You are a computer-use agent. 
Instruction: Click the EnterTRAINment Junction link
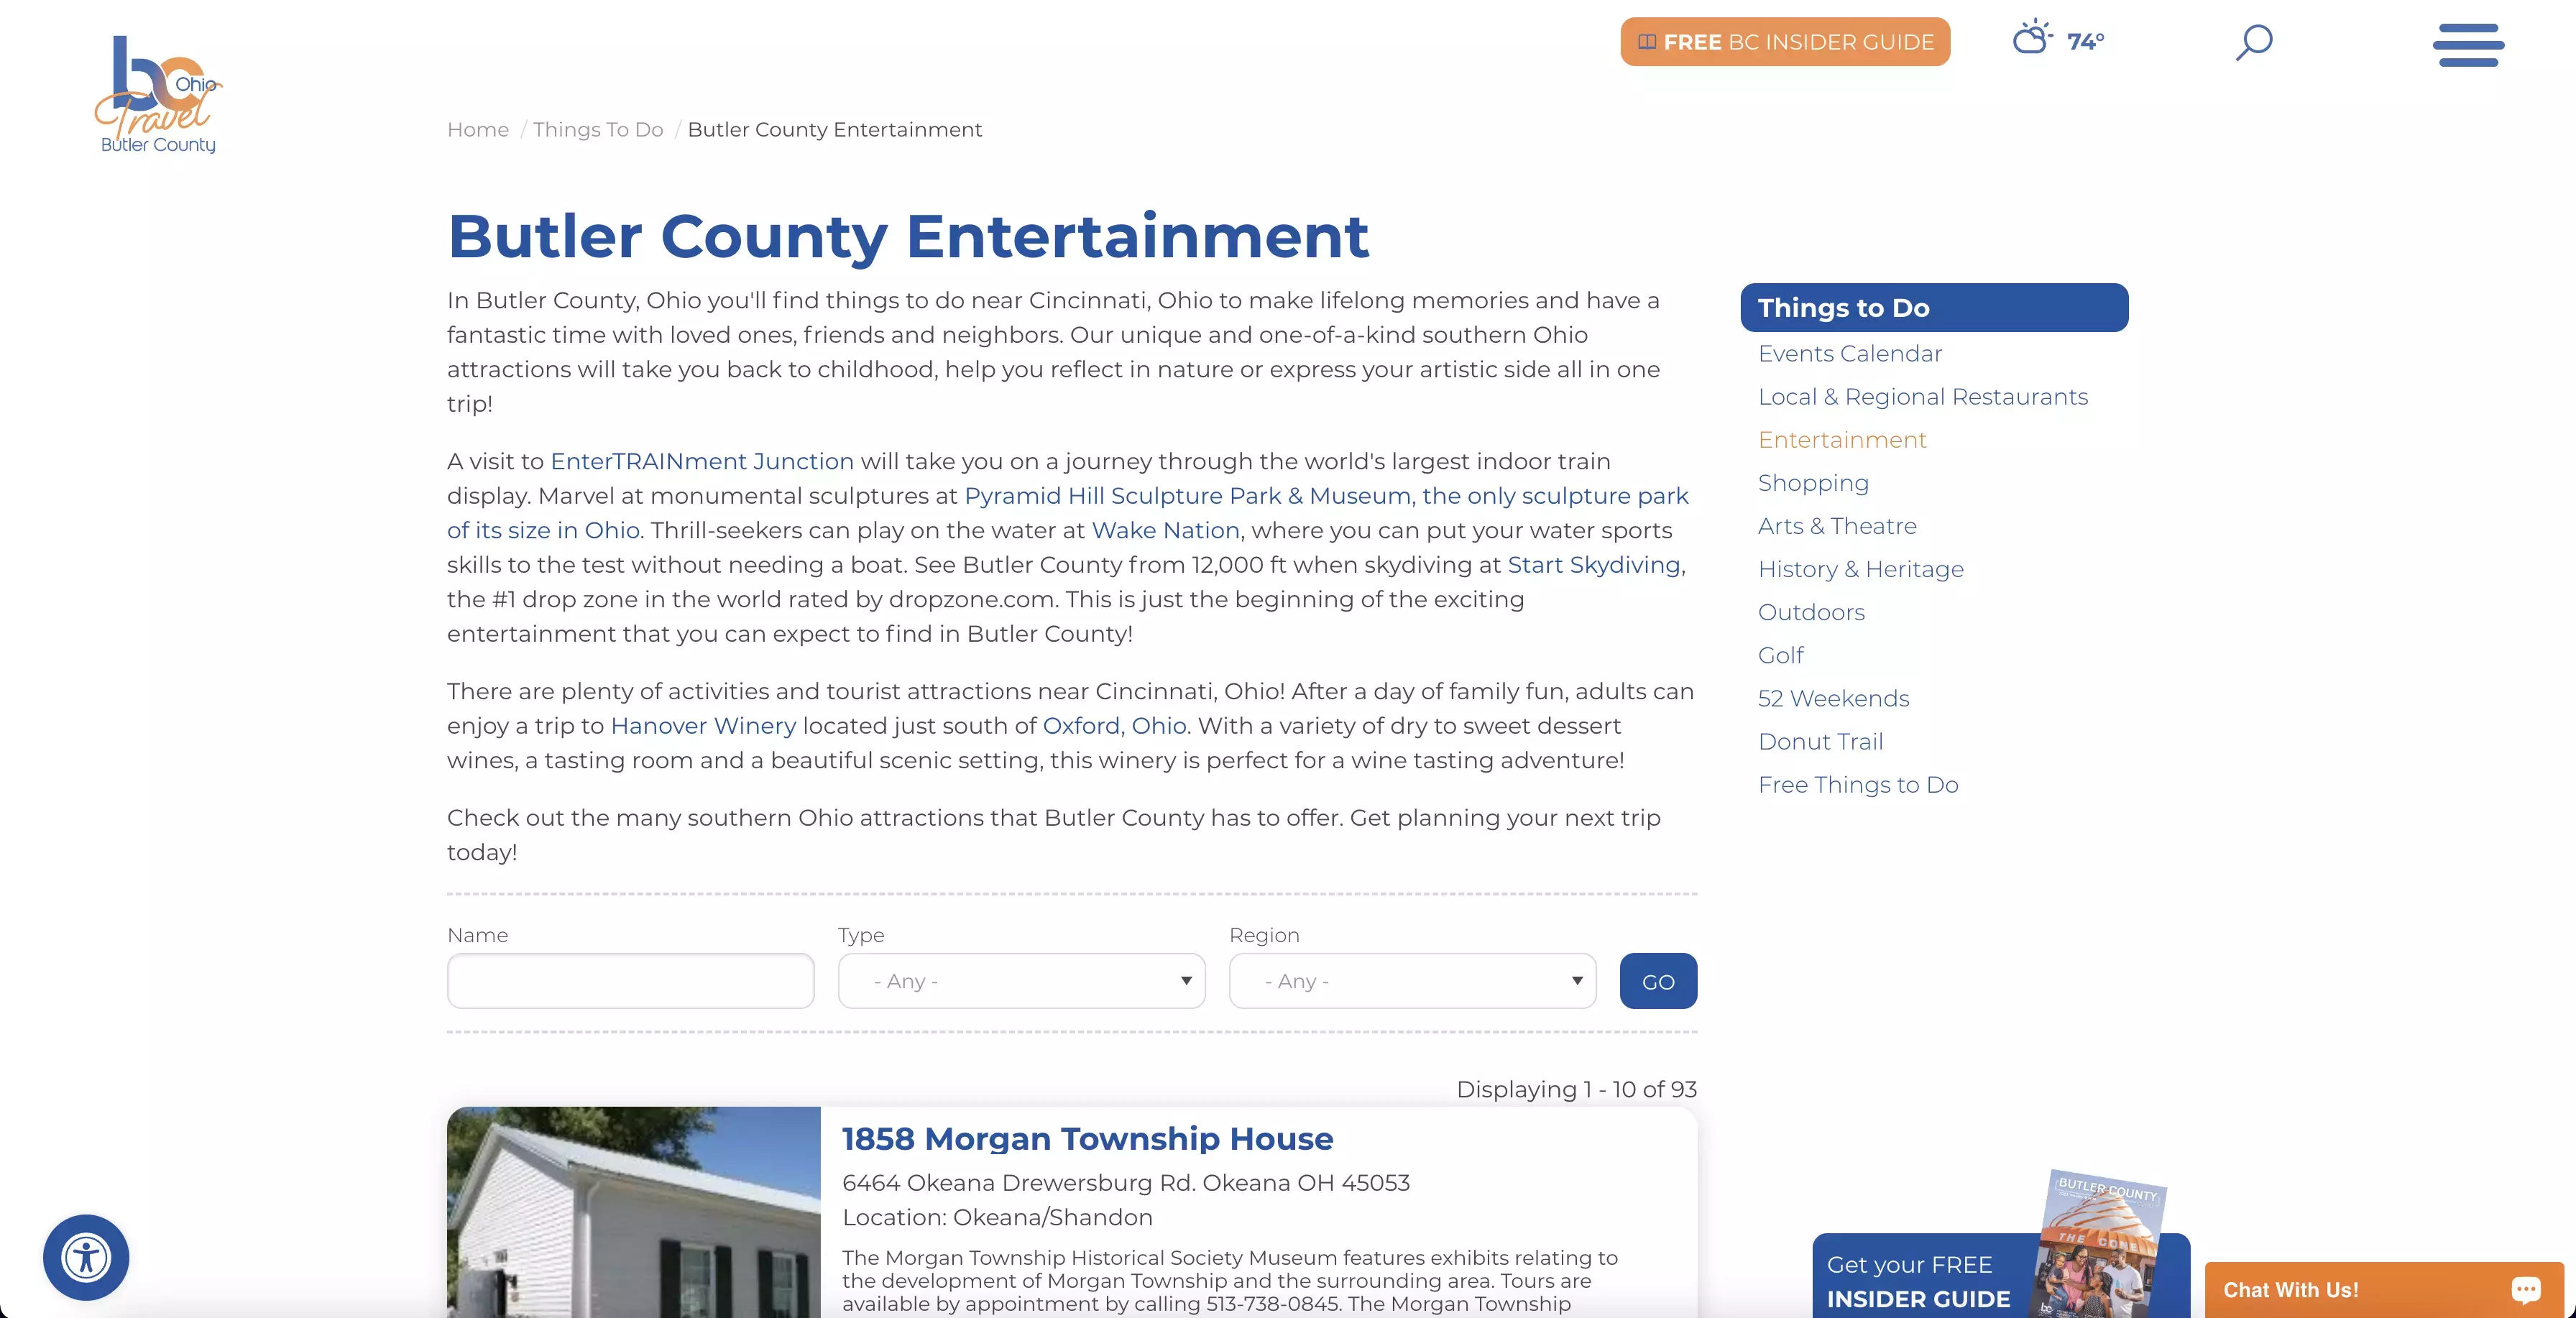pos(701,461)
